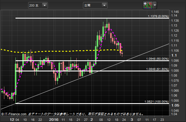Click the 24 date label on time axis
This screenshot has height=122, width=186.
(124, 120)
